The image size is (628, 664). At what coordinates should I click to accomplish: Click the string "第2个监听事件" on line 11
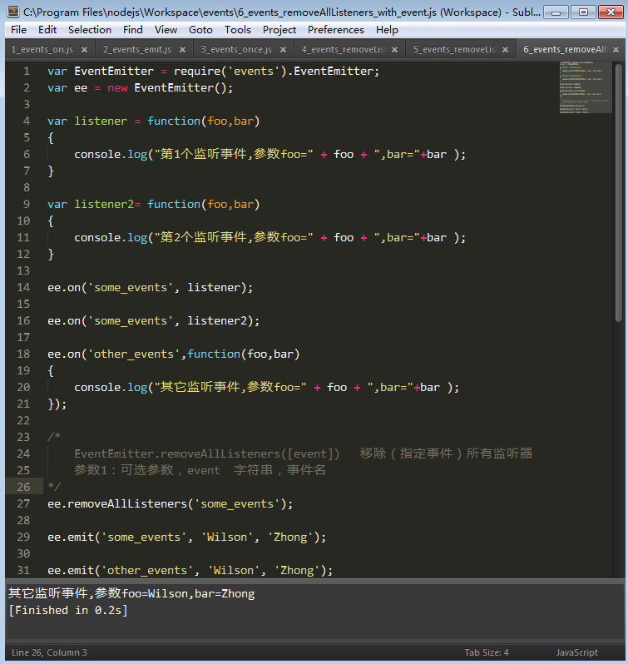[x=200, y=238]
